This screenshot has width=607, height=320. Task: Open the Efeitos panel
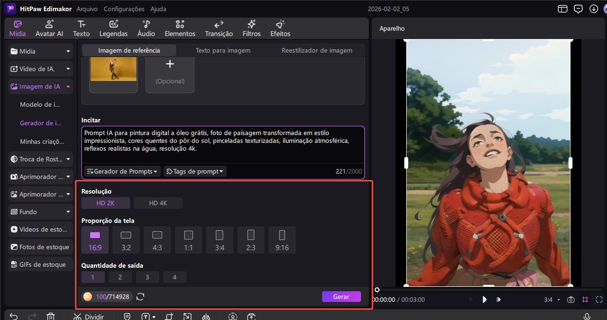[x=280, y=28]
